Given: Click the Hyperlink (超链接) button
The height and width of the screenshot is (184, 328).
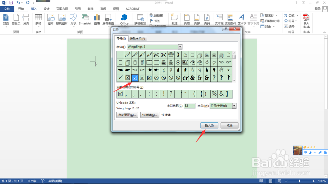Looking at the screenshot, I should point(156,15).
